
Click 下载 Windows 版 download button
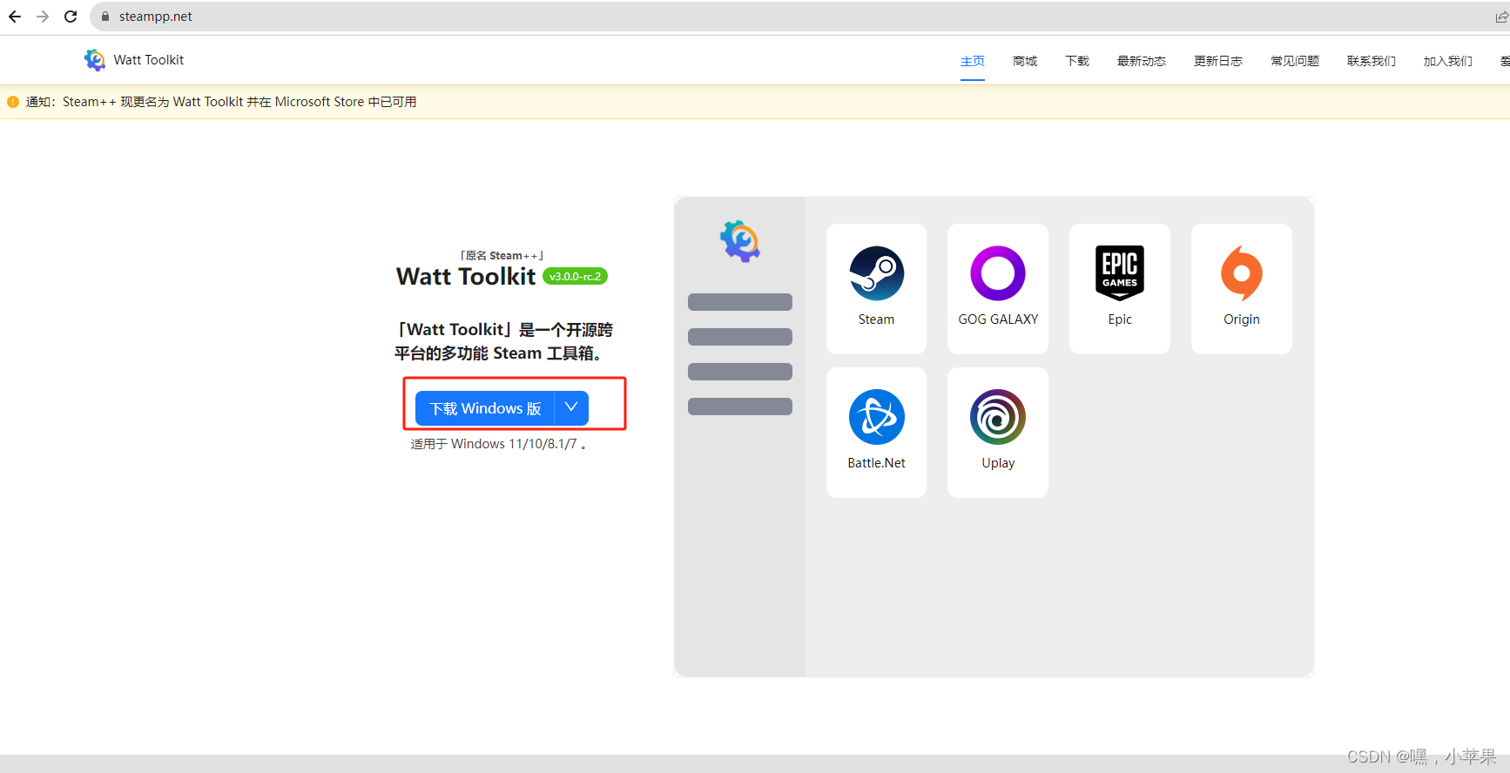tap(485, 408)
